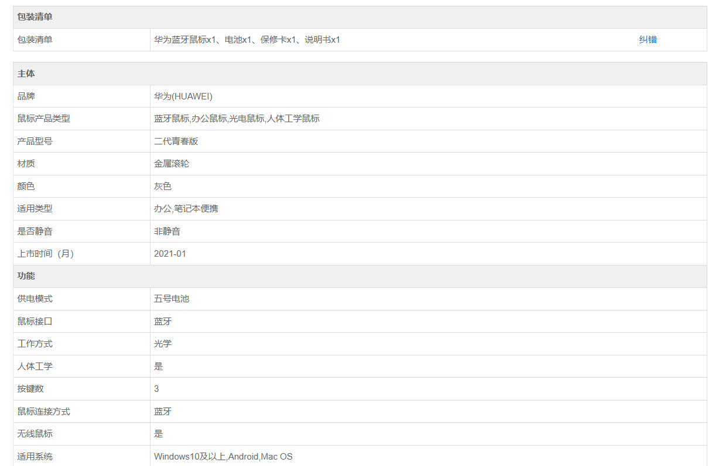Screen dimensions: 722x466
Task: Click the 鼠标产品类型 row label
Action: pyautogui.click(x=44, y=119)
